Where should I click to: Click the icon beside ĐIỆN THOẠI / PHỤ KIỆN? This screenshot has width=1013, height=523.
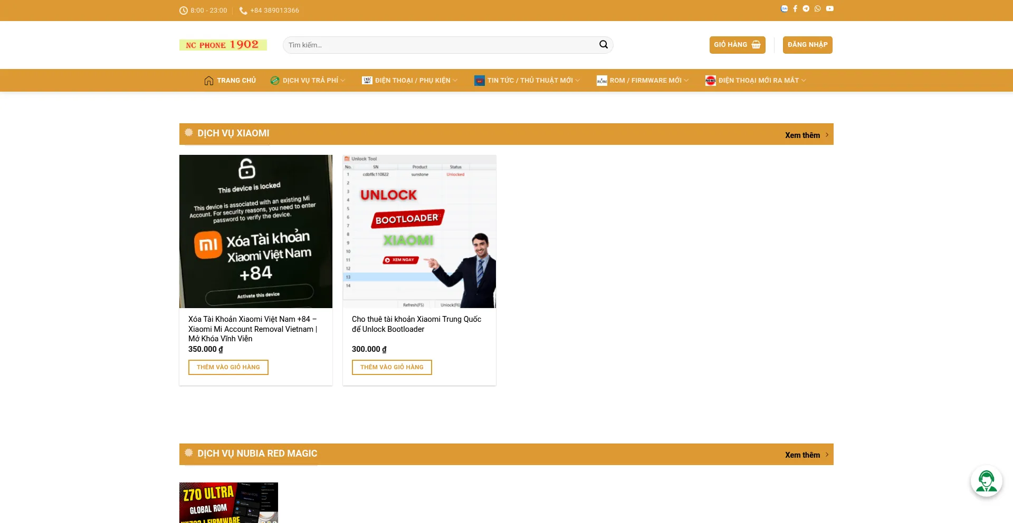367,81
